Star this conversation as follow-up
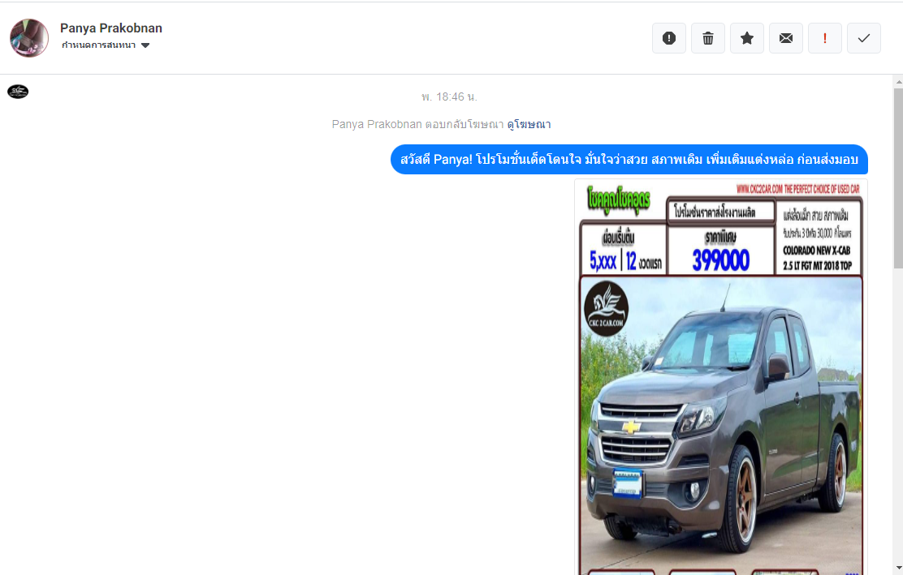Viewport: 903px width, 575px height. pyautogui.click(x=747, y=38)
